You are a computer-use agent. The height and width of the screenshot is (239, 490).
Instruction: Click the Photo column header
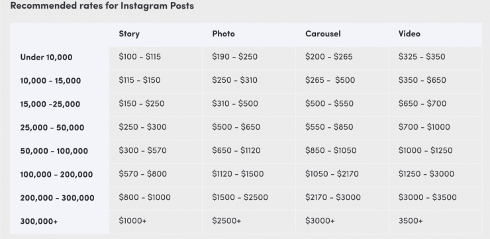point(223,33)
